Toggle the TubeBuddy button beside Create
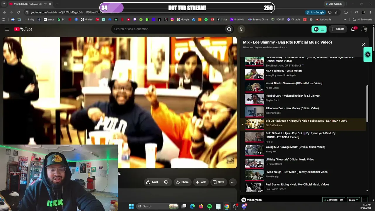375x211 pixels. [x=319, y=29]
